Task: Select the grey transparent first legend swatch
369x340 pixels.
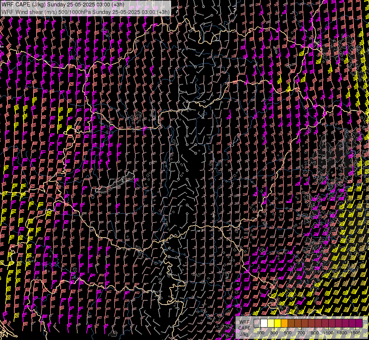Action: 257,323
